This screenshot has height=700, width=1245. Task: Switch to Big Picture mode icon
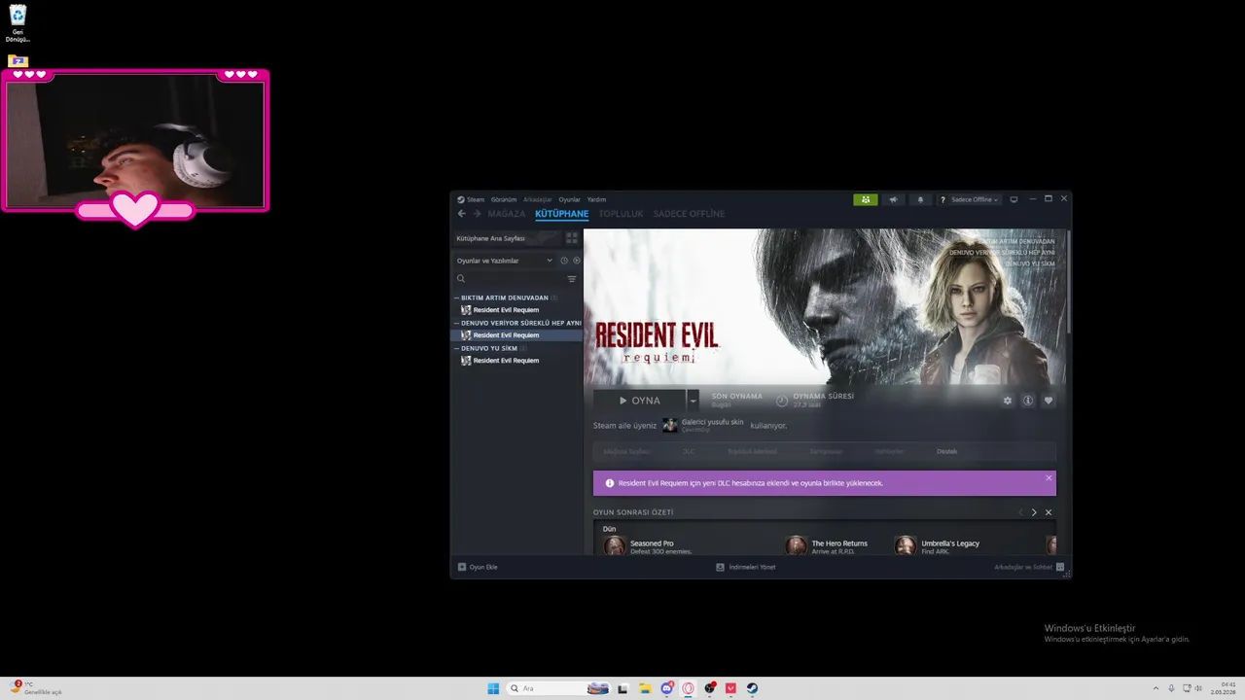pos(1014,199)
